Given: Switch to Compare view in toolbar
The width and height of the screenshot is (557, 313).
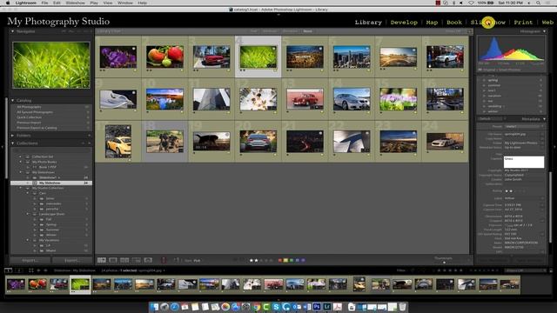Looking at the screenshot, I should click(124, 260).
